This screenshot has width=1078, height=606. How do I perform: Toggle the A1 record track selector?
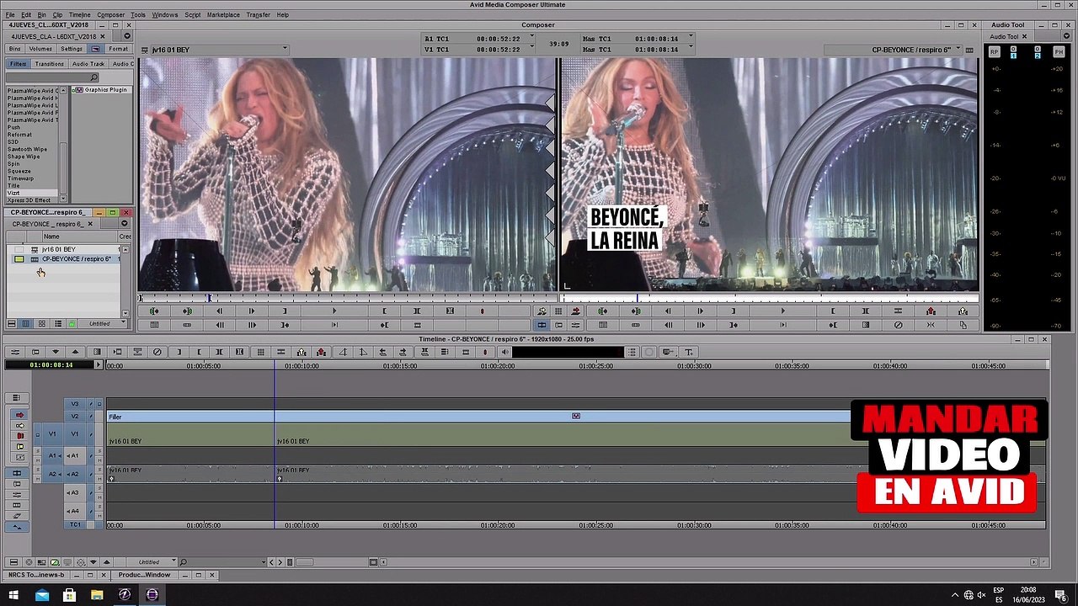[x=75, y=455]
